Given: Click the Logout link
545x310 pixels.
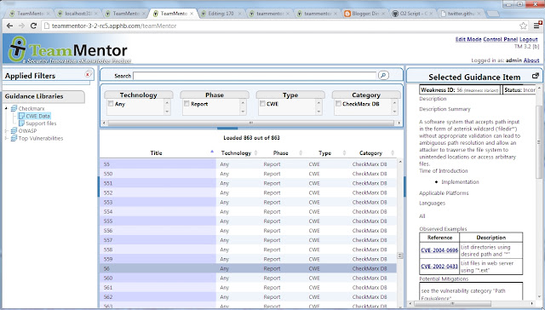Looking at the screenshot, I should point(528,39).
